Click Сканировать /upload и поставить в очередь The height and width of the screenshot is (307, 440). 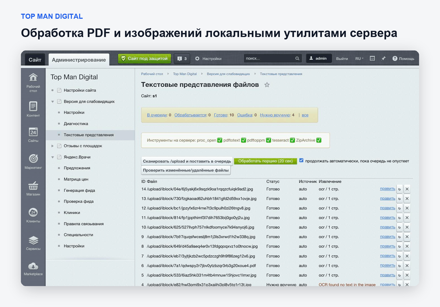pyautogui.click(x=187, y=161)
